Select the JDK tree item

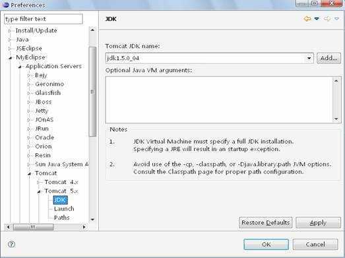point(60,200)
